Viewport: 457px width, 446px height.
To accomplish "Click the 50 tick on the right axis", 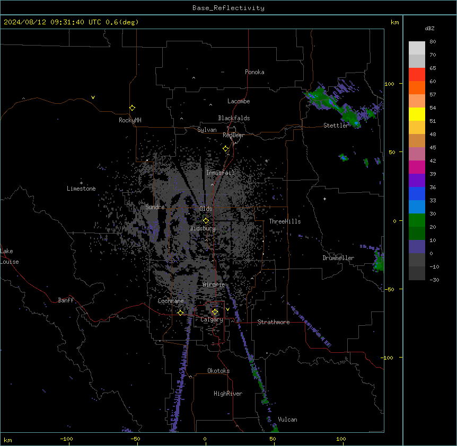I will click(392, 152).
